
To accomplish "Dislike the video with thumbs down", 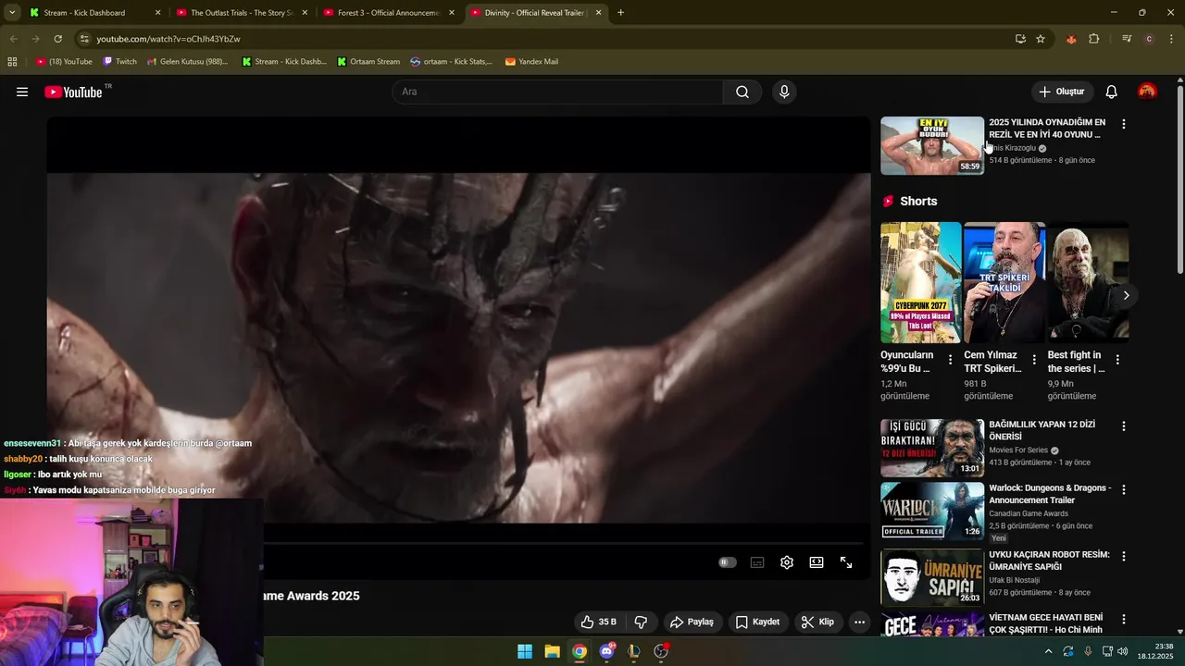I will [641, 622].
